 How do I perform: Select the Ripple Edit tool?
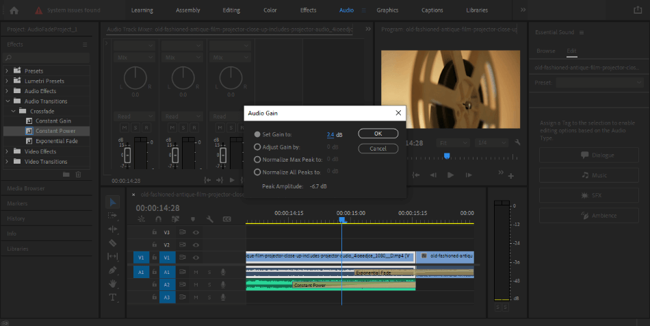tap(112, 229)
